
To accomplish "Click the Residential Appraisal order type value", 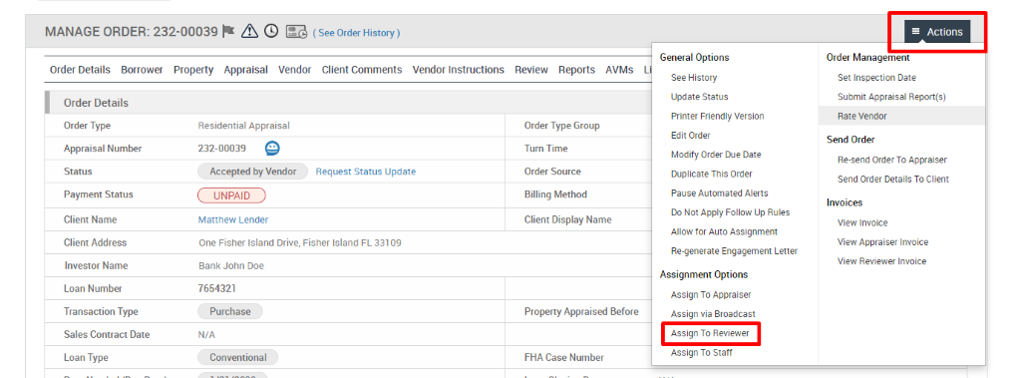I will [243, 126].
